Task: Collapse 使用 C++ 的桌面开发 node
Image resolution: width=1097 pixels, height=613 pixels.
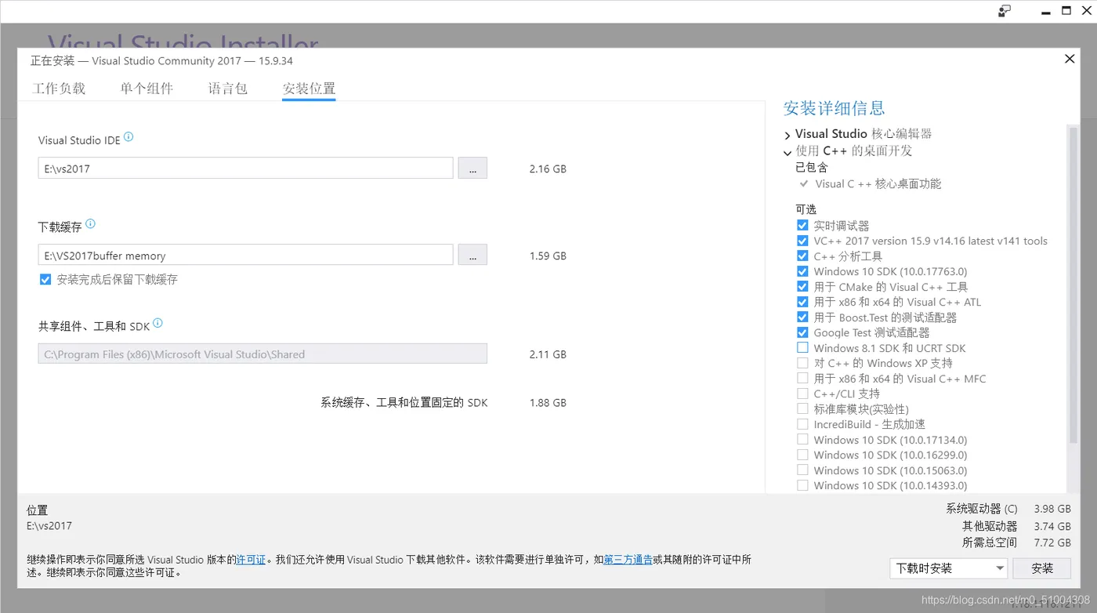Action: [x=787, y=152]
